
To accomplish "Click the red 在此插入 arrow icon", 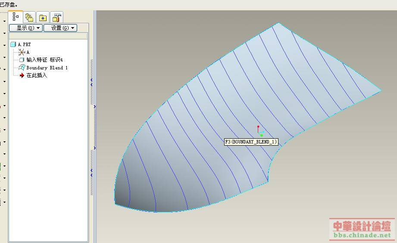I will pyautogui.click(x=22, y=75).
